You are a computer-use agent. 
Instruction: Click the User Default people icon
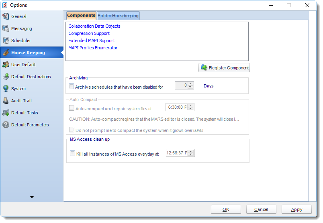[x=6, y=65]
